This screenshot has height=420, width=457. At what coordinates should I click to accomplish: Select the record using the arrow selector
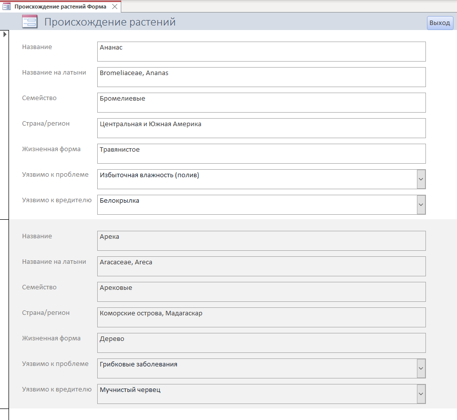[5, 125]
